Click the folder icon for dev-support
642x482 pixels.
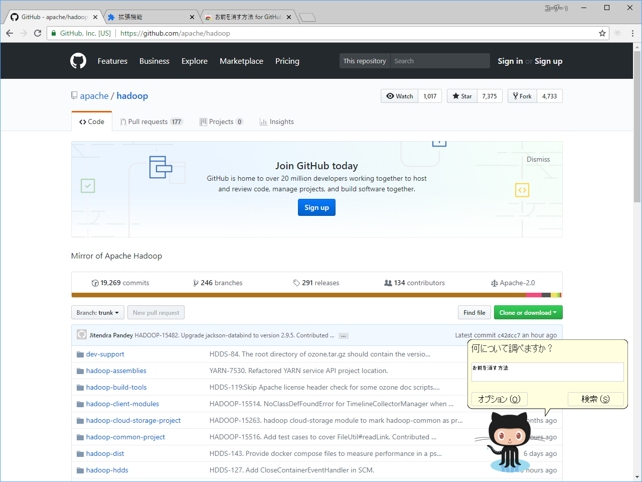[x=80, y=354]
